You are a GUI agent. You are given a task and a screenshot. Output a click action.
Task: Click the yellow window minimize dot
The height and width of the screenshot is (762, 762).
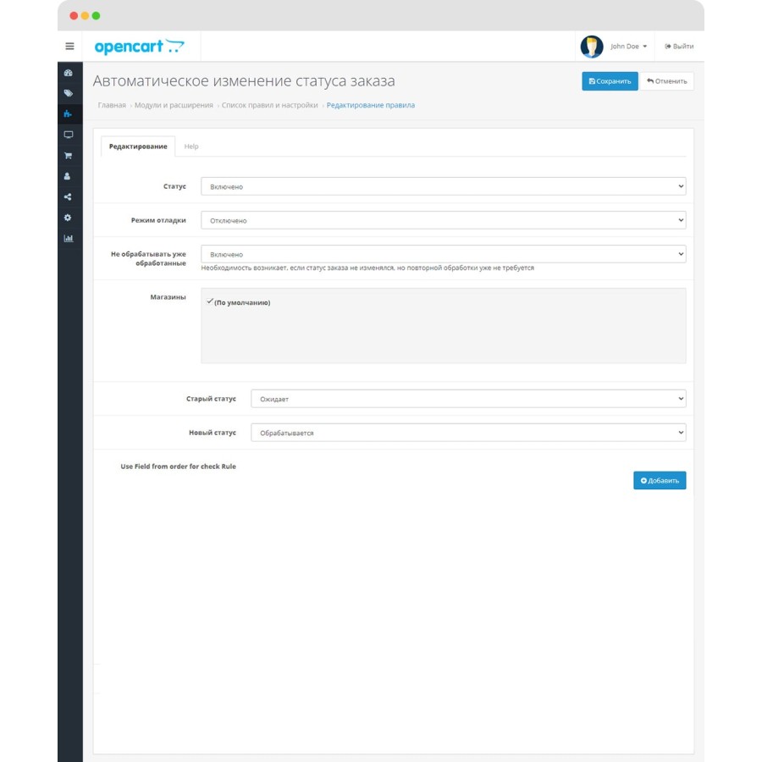click(x=85, y=15)
